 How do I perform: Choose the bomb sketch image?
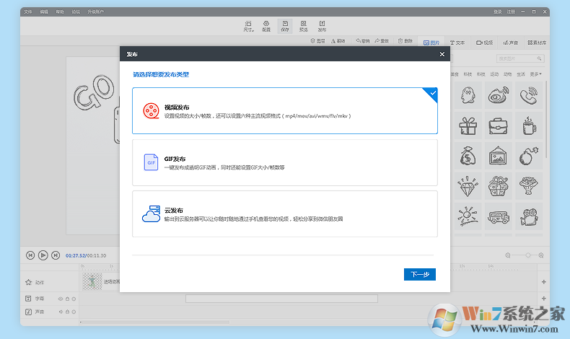coord(529,156)
